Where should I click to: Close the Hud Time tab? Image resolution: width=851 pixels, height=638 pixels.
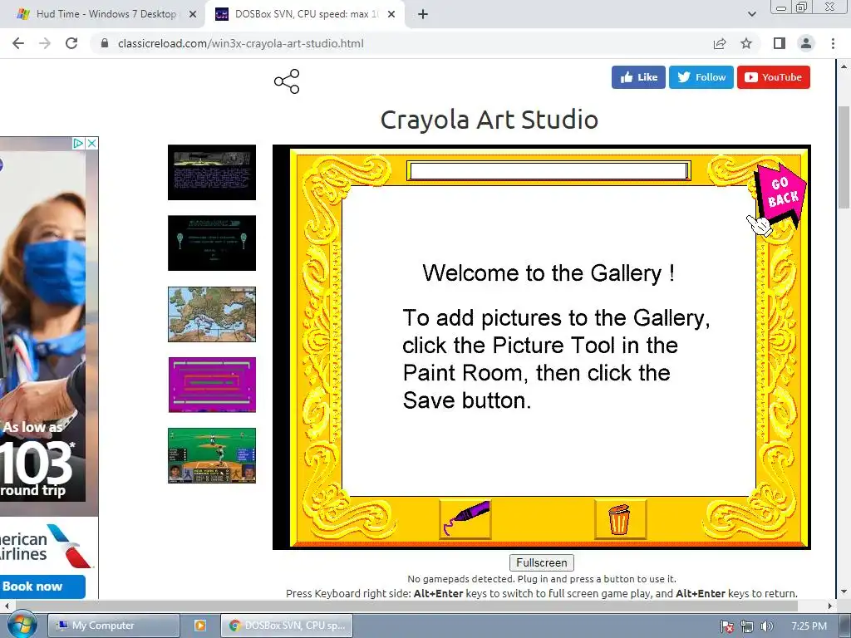pyautogui.click(x=192, y=14)
